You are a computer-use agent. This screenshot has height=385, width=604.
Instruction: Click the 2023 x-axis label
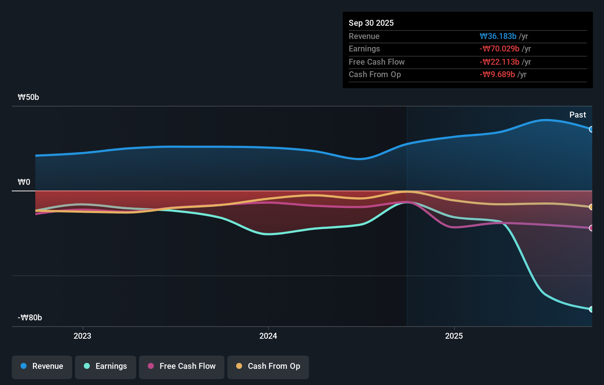pyautogui.click(x=82, y=336)
